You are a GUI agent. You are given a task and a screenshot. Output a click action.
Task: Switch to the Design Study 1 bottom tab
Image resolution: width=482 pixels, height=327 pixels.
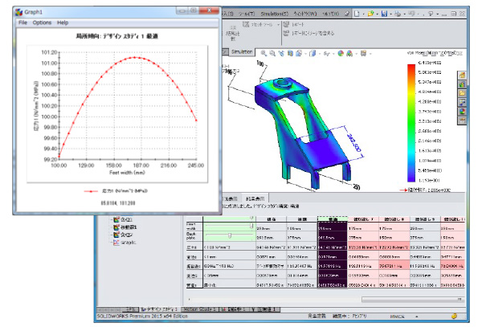tap(159, 309)
